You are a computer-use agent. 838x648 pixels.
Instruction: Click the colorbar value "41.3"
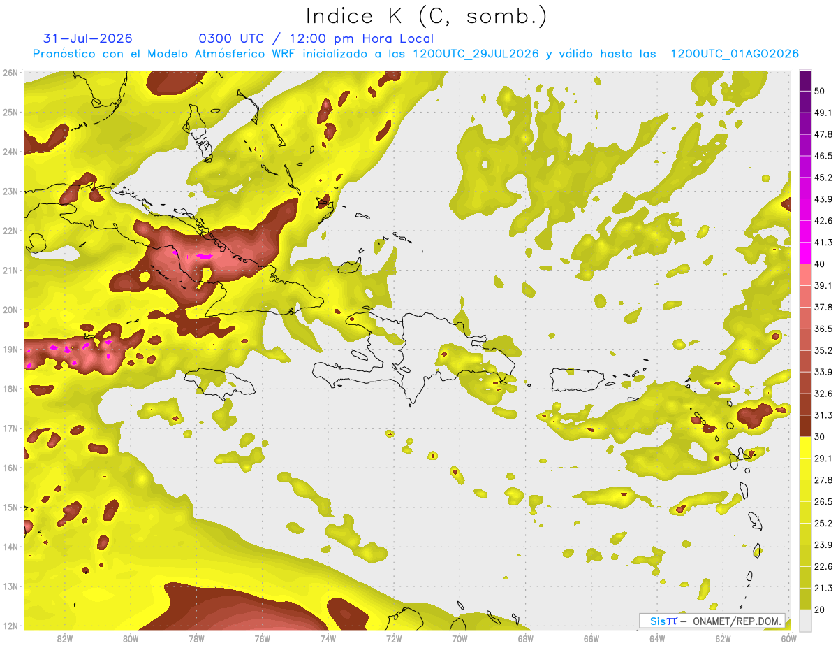click(823, 243)
